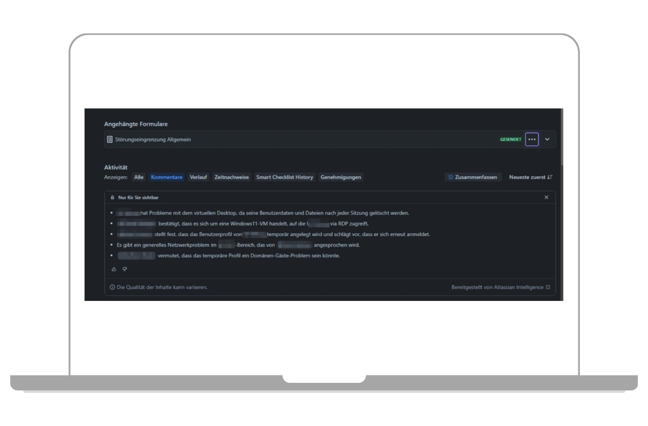Screen dimensions: 648x426
Task: Click the Bereitgestellt von Atlassian Intelligence text
Action: coord(497,287)
